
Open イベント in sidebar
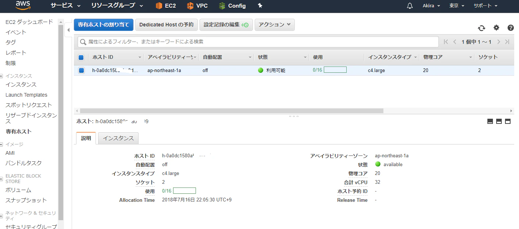tap(16, 32)
